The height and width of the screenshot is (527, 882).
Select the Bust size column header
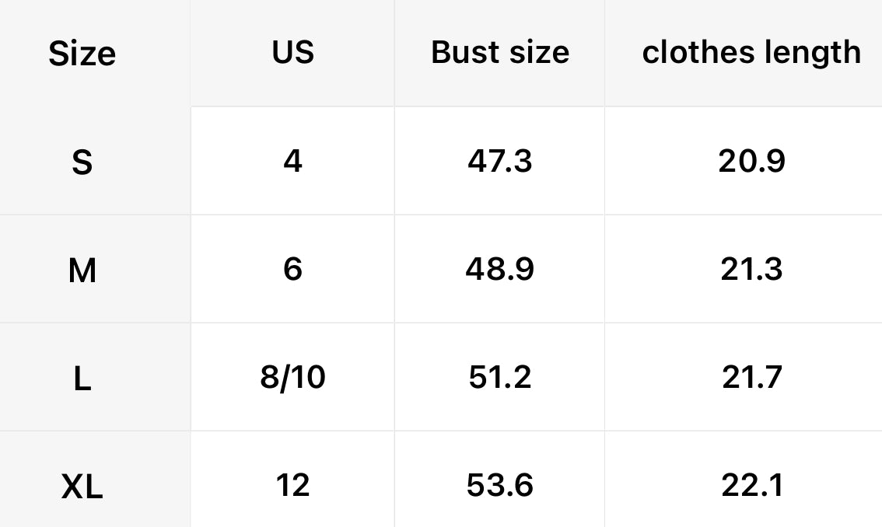(x=500, y=52)
